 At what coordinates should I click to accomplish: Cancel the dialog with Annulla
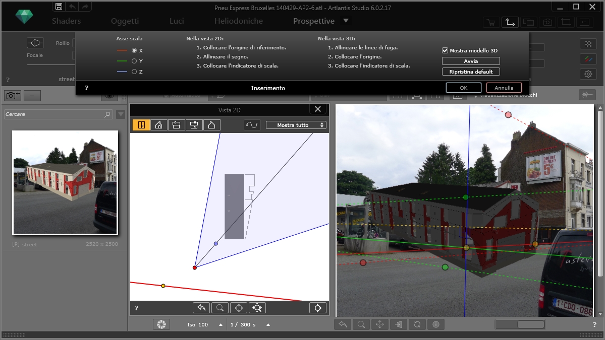point(504,88)
